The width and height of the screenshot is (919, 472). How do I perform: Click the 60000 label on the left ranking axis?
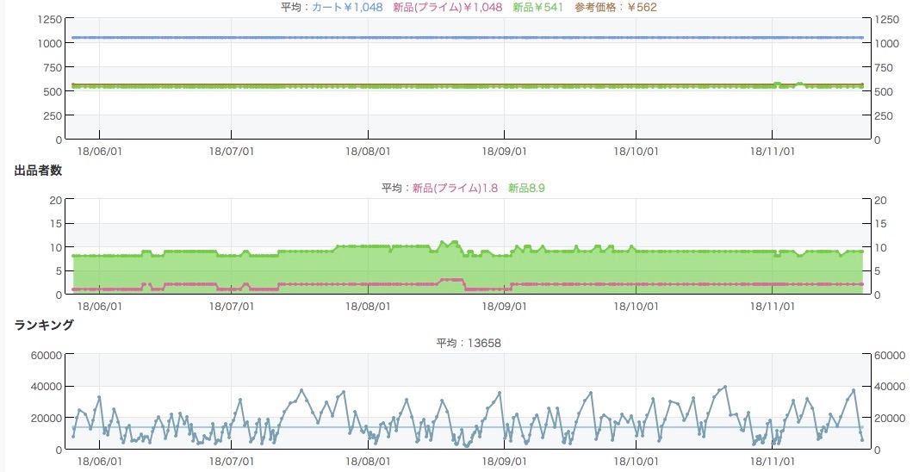(x=46, y=355)
